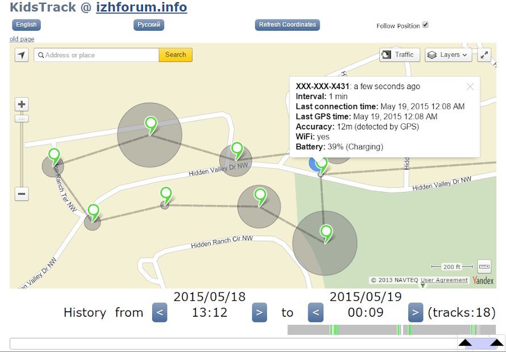This screenshot has height=352, width=506.
Task: Close the XXX-XXX-X431 info popup
Action: [x=470, y=87]
